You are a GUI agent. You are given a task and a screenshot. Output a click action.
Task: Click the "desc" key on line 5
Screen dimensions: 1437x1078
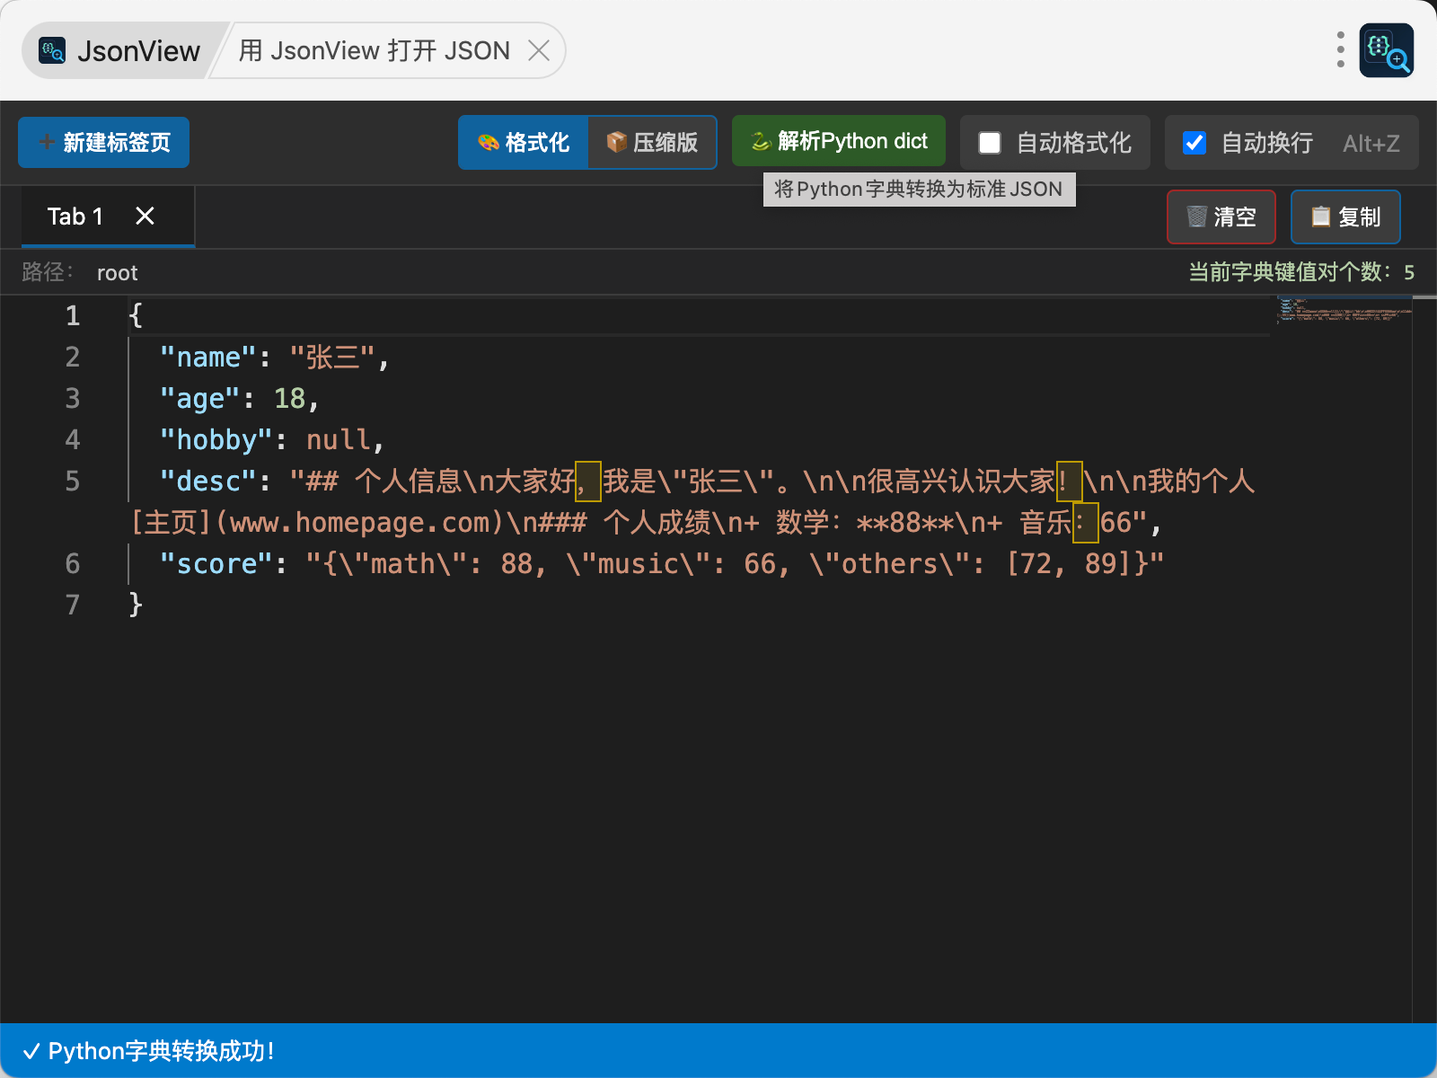(x=208, y=482)
